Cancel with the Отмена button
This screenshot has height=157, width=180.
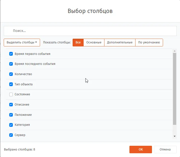click(165, 150)
